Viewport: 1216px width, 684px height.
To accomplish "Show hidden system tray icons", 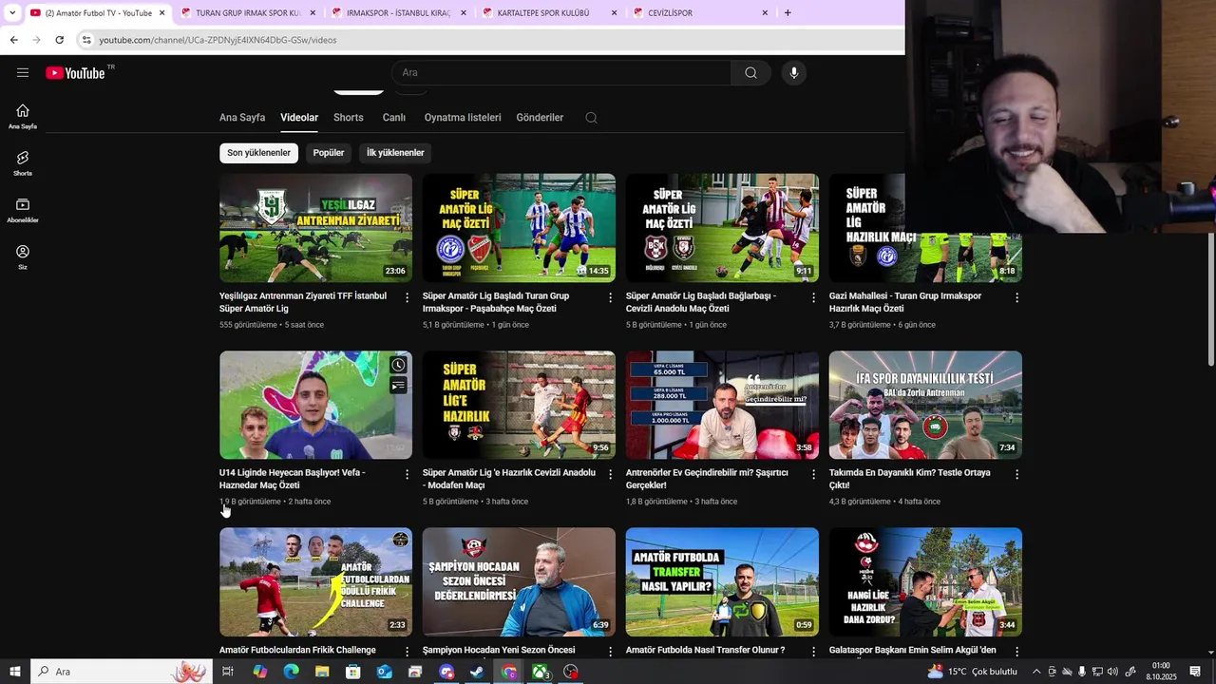I will click(x=1036, y=672).
